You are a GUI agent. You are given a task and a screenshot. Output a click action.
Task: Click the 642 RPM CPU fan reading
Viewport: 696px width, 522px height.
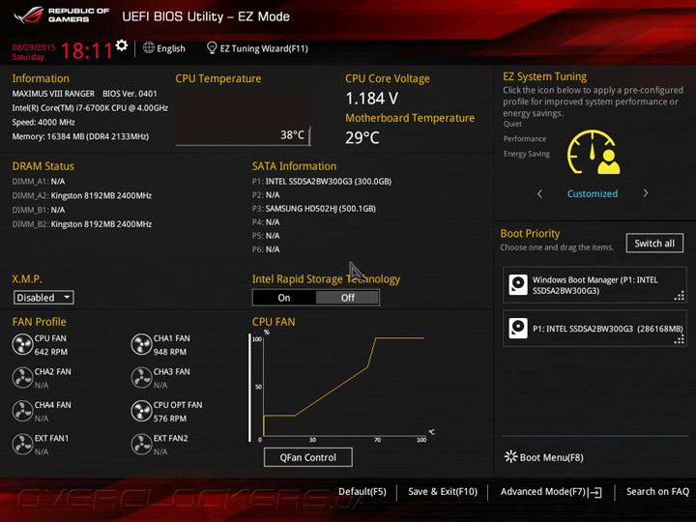click(51, 352)
